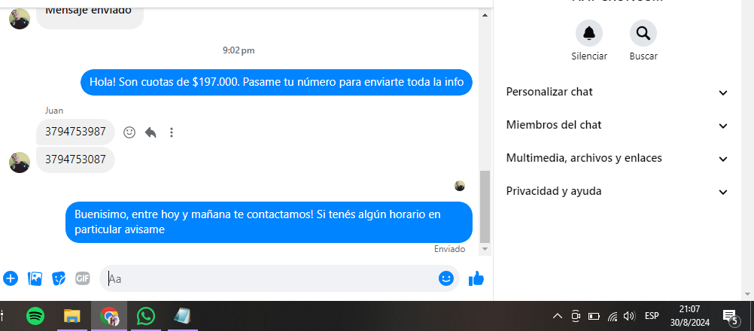Send a thumbs-up like
Viewport: 754px width, 331px height.
(476, 278)
